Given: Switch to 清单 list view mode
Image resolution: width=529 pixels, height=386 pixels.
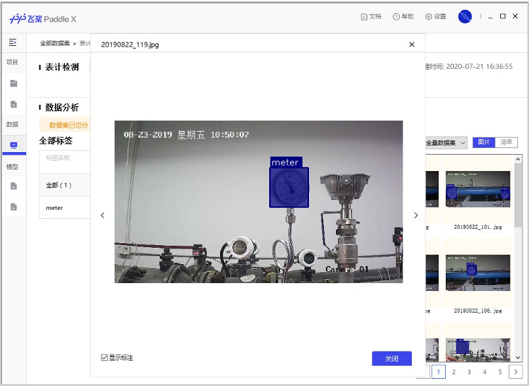Looking at the screenshot, I should pos(506,142).
